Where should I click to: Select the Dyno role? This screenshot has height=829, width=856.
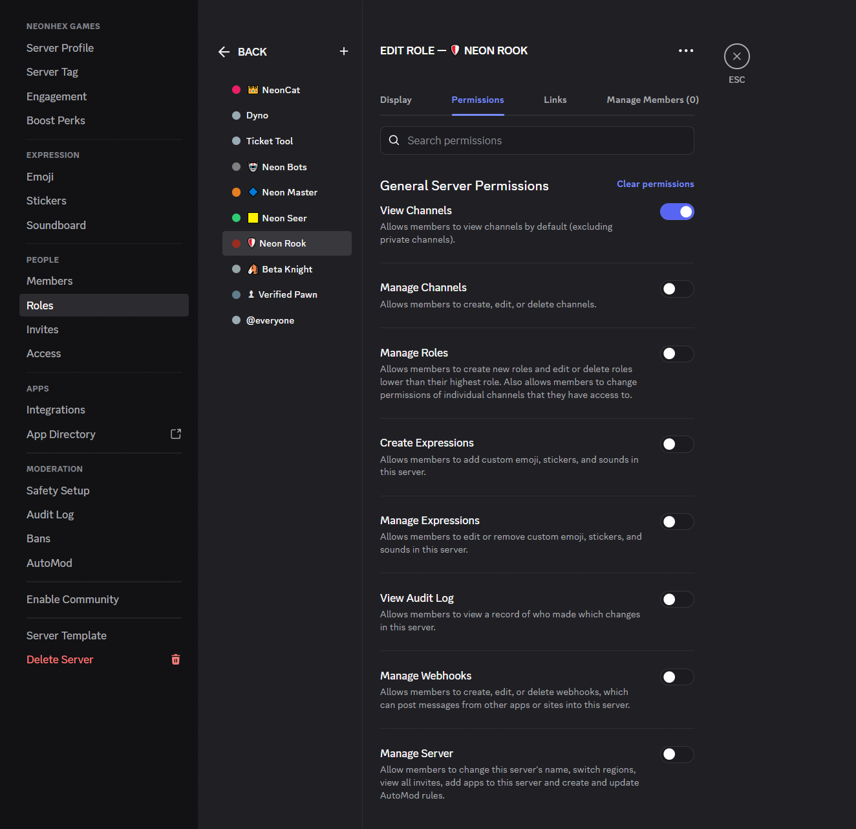point(287,115)
